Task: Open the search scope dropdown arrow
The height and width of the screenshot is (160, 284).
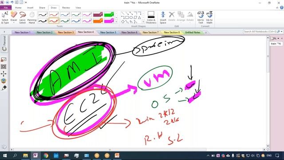Action: [x=282, y=32]
